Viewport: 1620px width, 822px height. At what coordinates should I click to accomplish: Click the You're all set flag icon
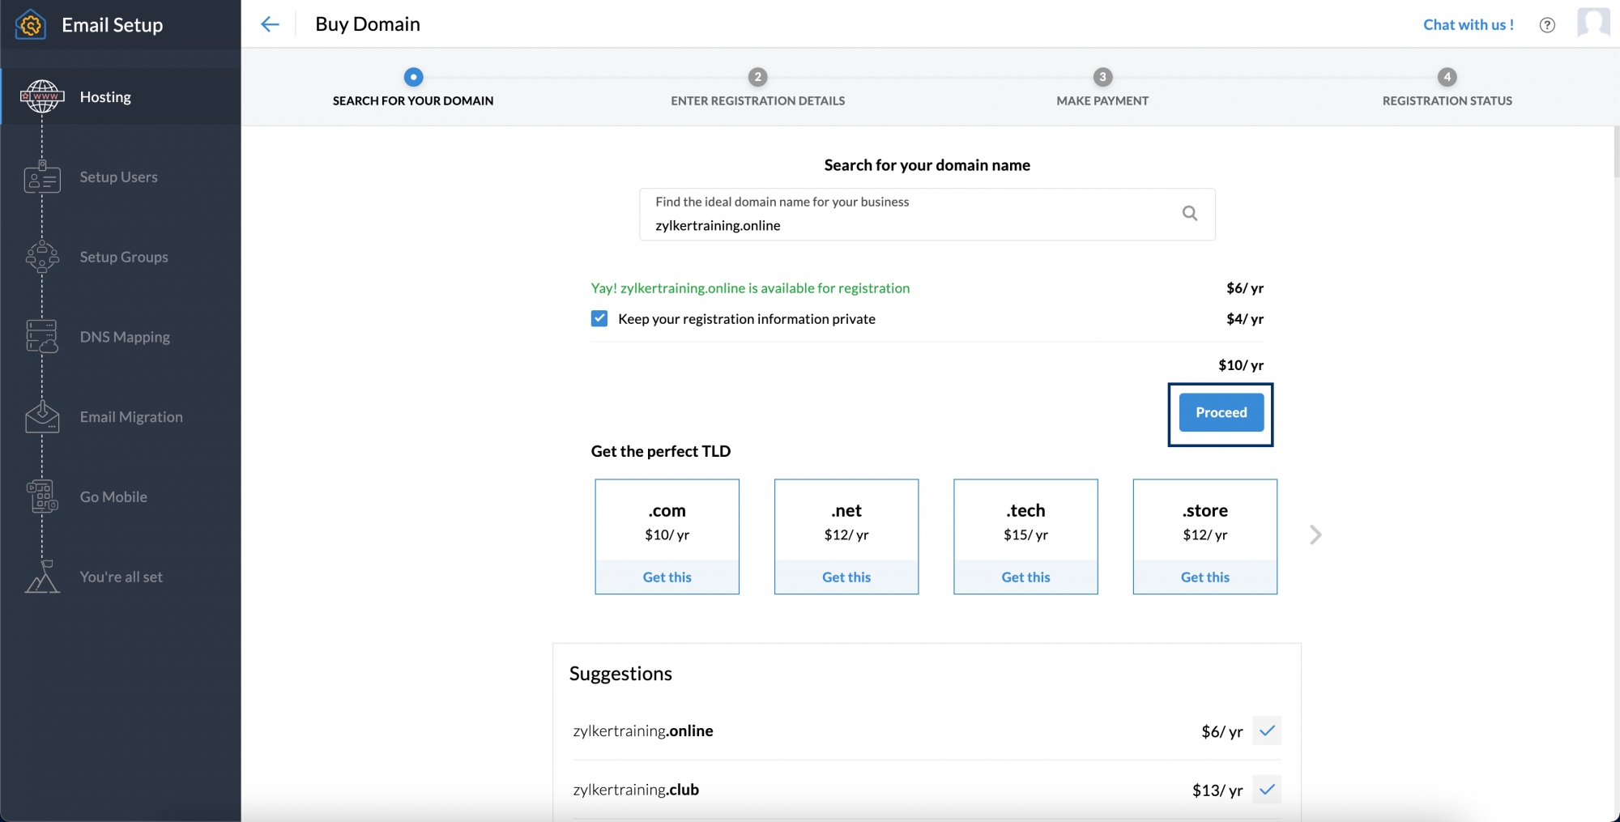coord(41,577)
